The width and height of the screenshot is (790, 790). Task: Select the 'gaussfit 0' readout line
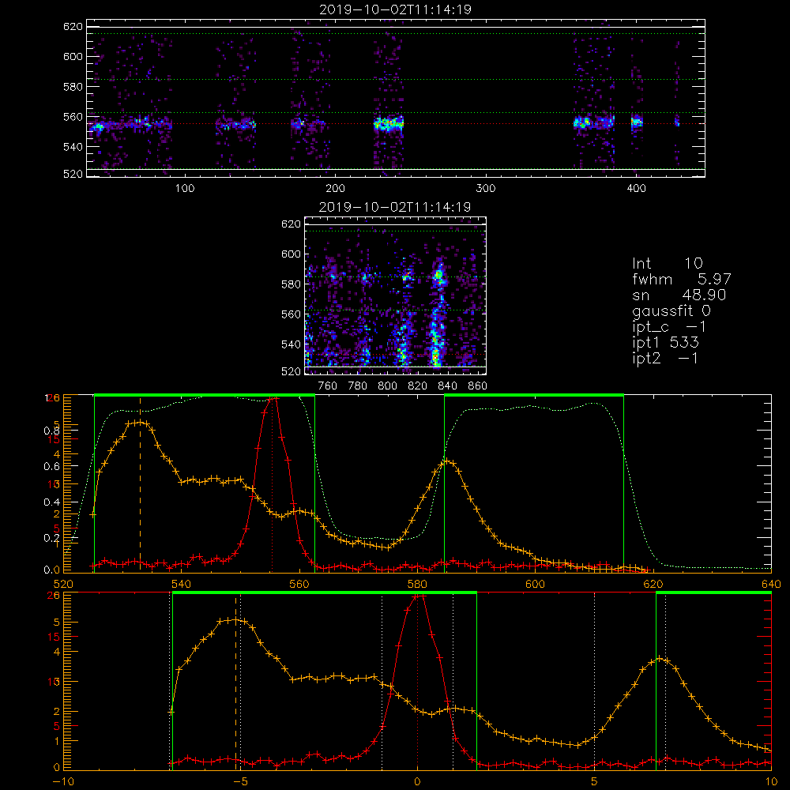coord(671,310)
